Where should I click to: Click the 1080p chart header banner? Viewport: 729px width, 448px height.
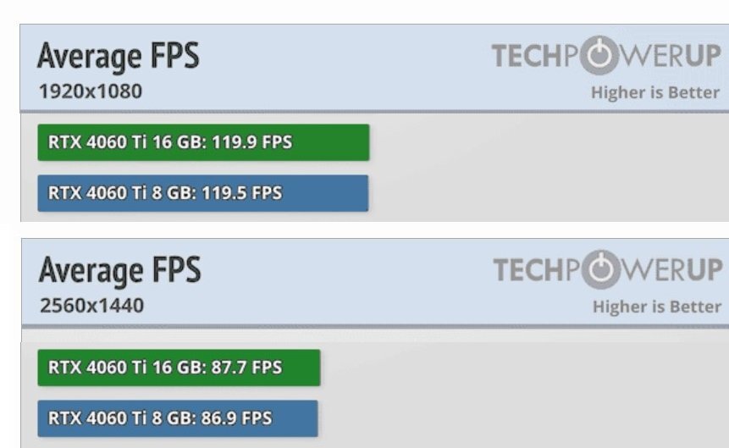click(374, 68)
